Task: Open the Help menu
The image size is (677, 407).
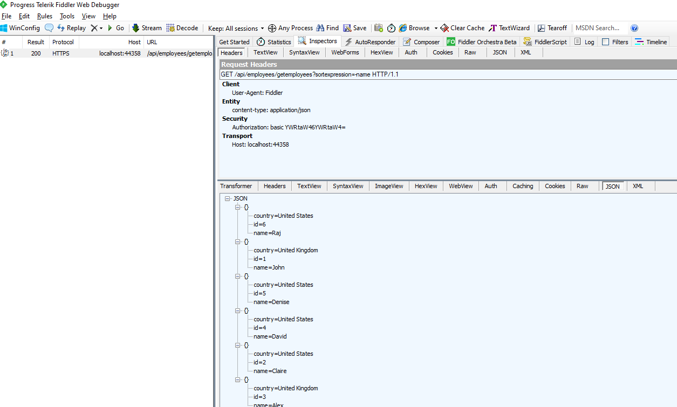Action: [110, 16]
